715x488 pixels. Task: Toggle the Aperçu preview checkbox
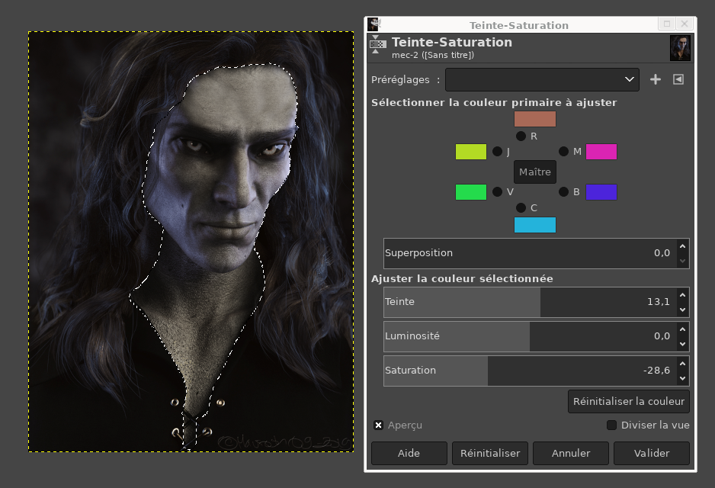[x=379, y=425]
